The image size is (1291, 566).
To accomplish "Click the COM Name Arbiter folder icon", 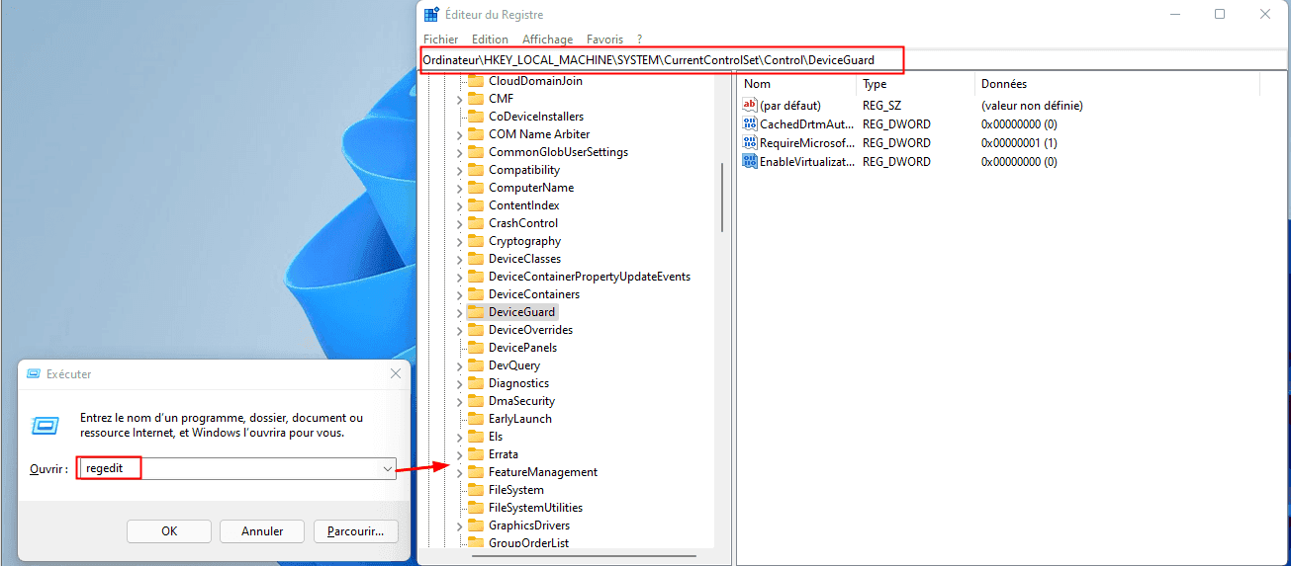I will tap(475, 134).
